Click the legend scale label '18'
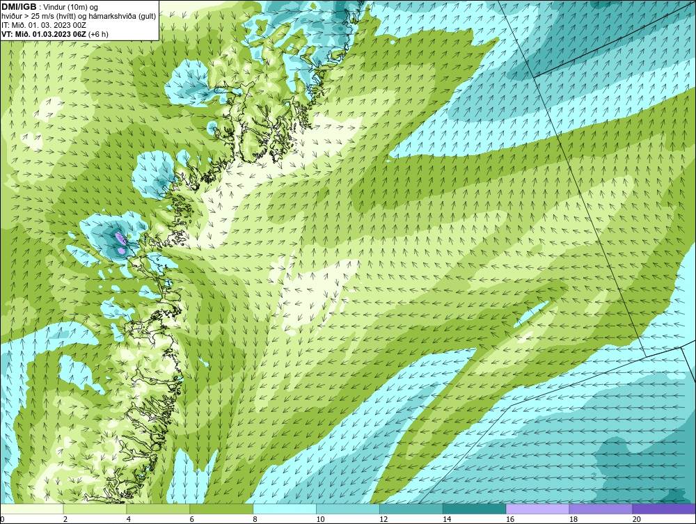The width and height of the screenshot is (696, 524). [x=573, y=519]
